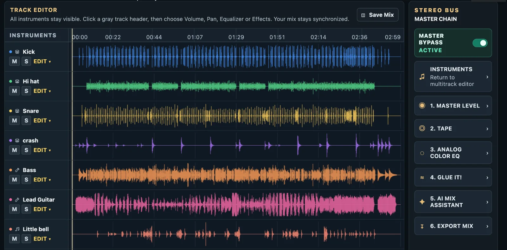
Task: Click the Lead Guitar track guitar icon
Action: coord(17,200)
